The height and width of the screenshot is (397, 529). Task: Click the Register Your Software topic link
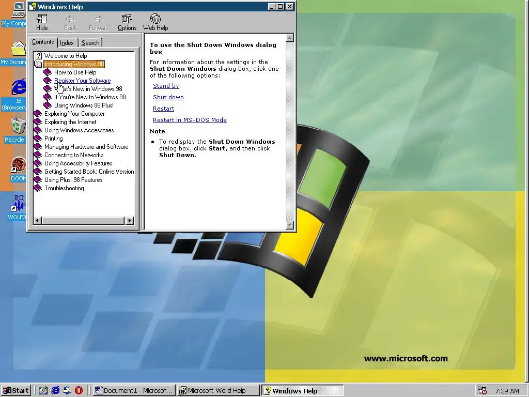[82, 81]
